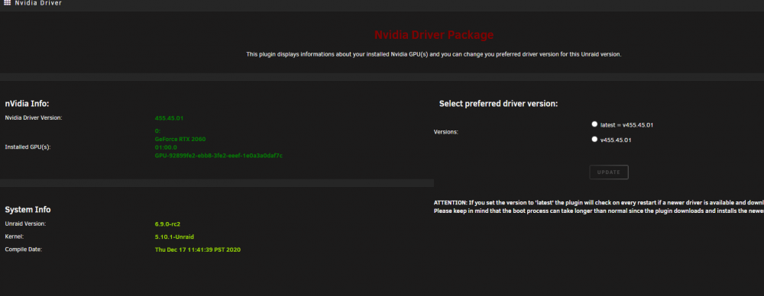Click the 'Versions:' label
764x296 pixels.
pyautogui.click(x=446, y=132)
